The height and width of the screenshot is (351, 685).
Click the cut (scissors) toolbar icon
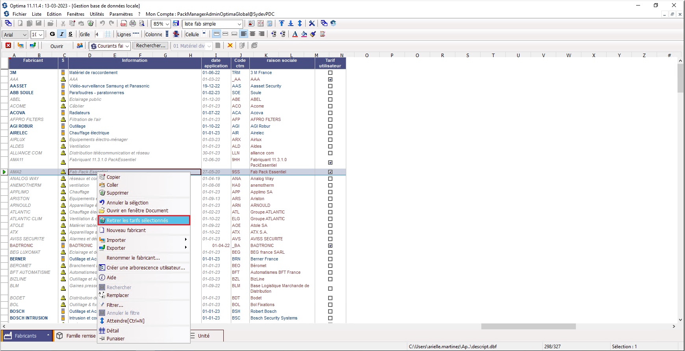click(63, 23)
